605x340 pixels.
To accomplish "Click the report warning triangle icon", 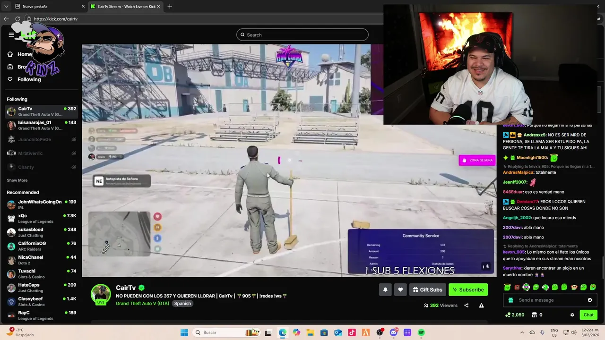I will [481, 306].
